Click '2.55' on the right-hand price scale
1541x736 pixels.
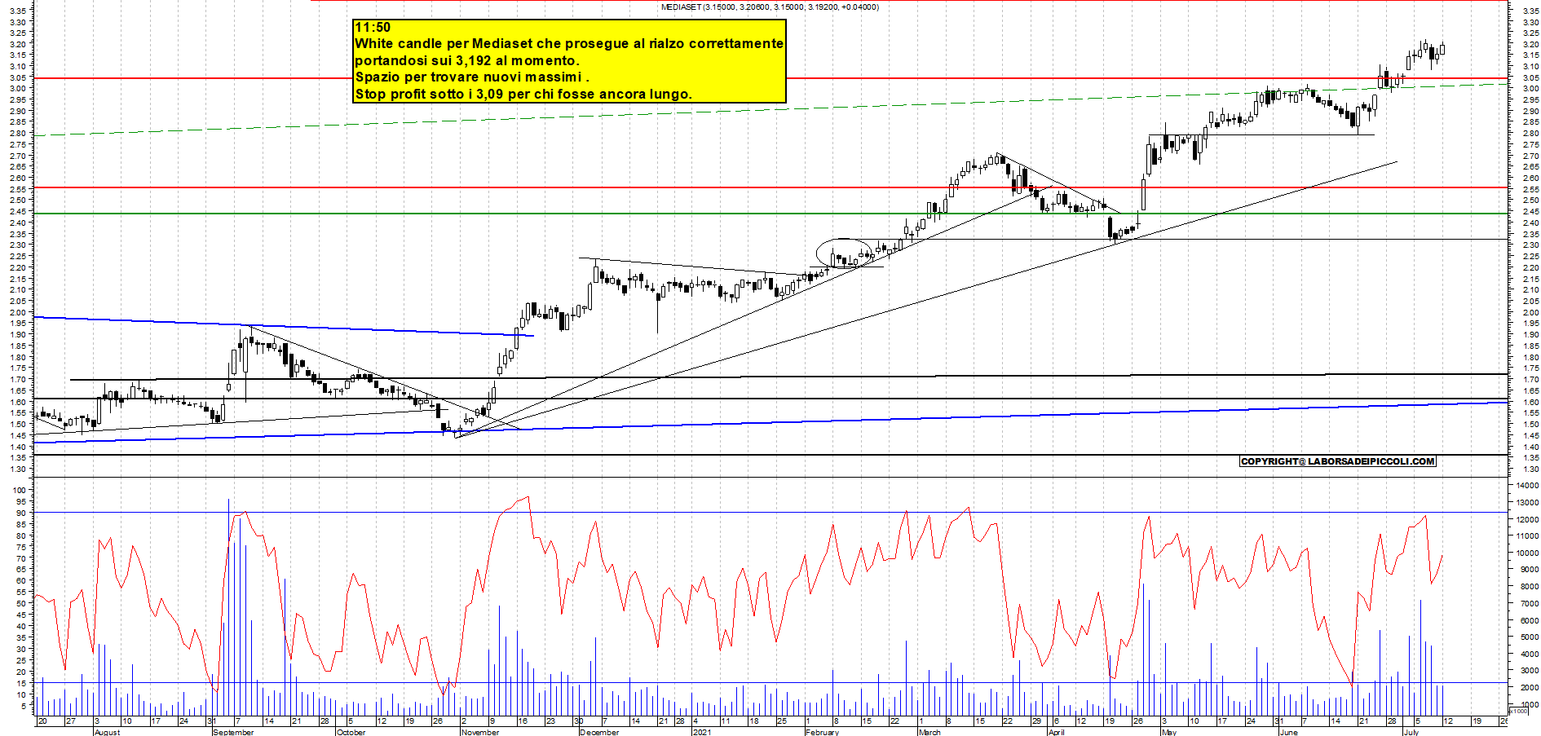(x=1530, y=189)
